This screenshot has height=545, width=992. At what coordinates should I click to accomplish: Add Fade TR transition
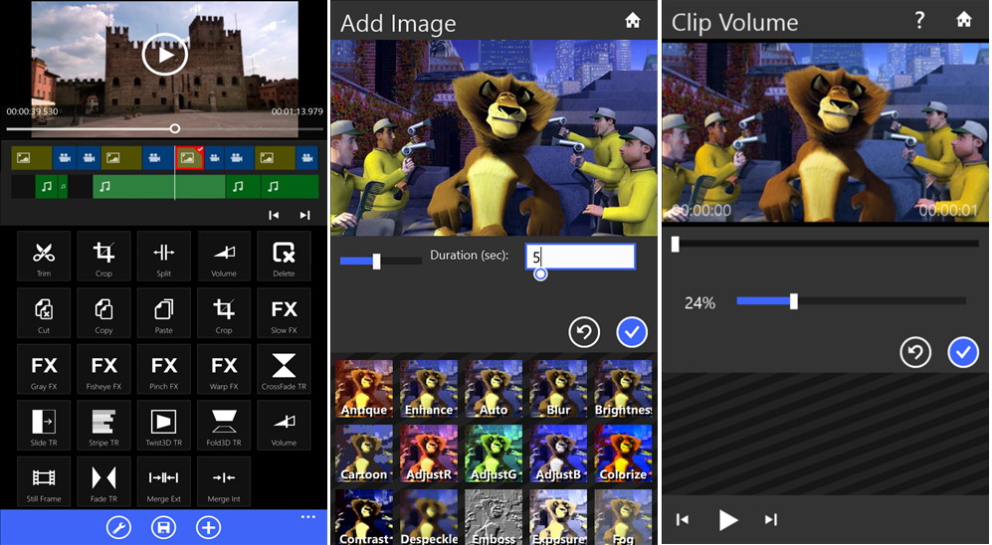(x=103, y=481)
